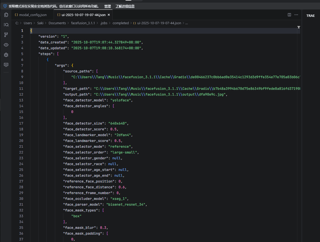320x242 pixels.
Task: Open the 了解详细信息 link
Action: [x=125, y=6]
